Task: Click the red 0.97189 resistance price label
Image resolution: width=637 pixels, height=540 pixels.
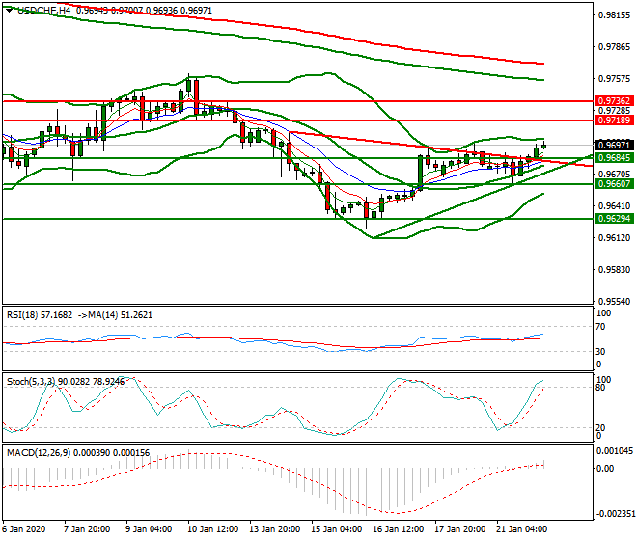Action: [614, 121]
